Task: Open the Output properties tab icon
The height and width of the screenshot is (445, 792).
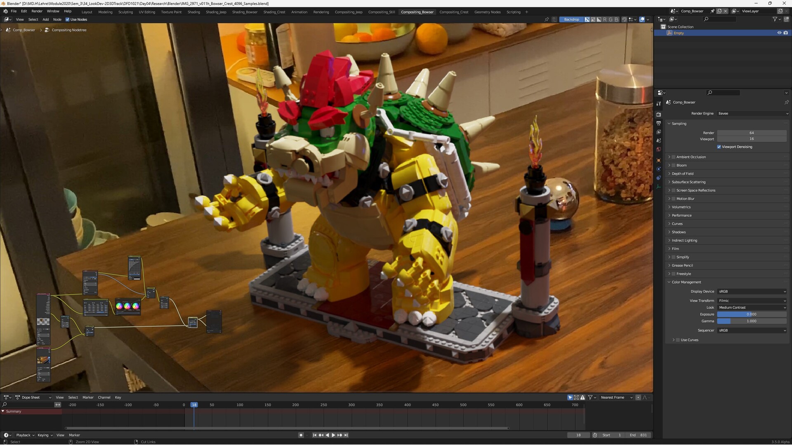Action: coord(658,123)
